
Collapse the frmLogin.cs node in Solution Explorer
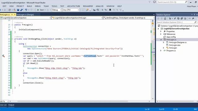click(161, 40)
